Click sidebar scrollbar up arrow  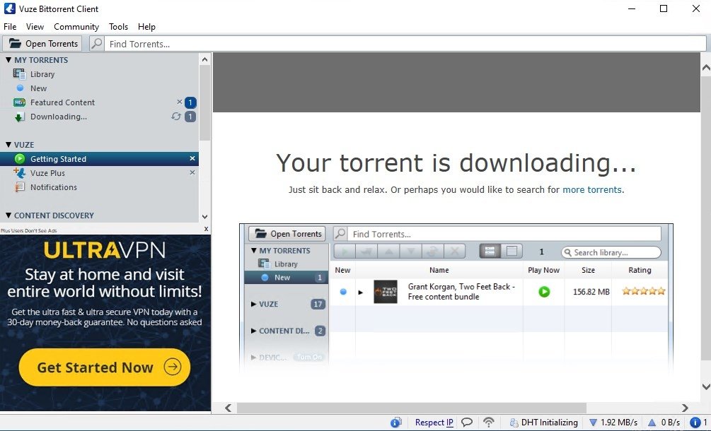point(204,59)
